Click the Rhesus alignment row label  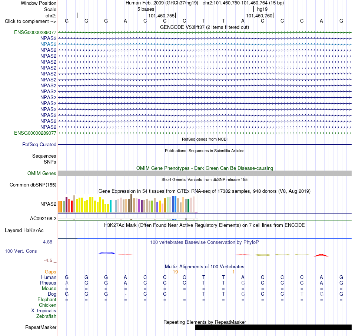point(48,283)
